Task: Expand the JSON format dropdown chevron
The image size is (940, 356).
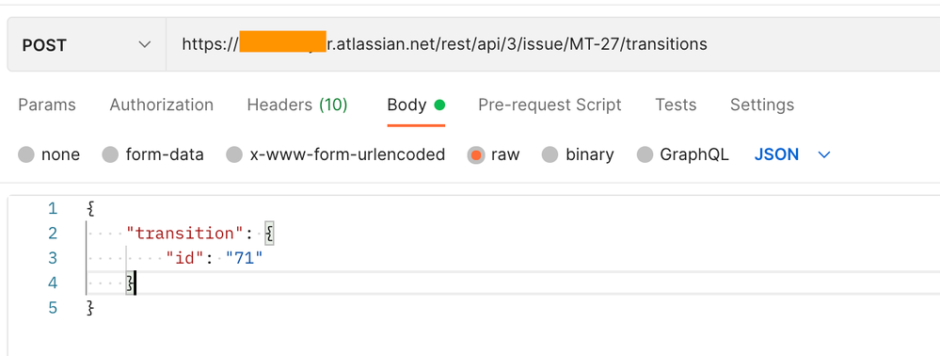Action: pos(824,154)
